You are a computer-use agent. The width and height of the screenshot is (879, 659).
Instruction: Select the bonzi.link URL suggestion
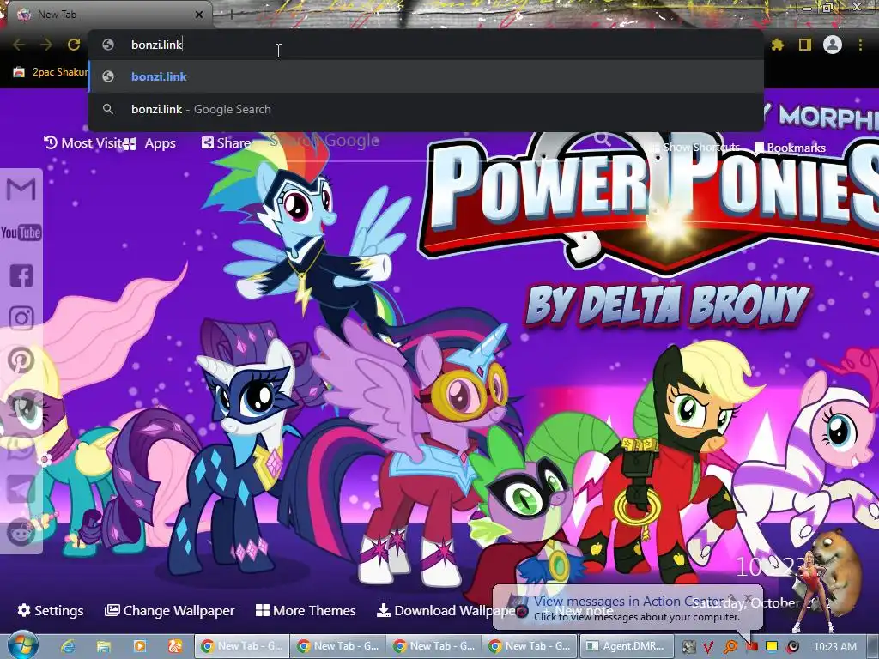[x=426, y=76]
